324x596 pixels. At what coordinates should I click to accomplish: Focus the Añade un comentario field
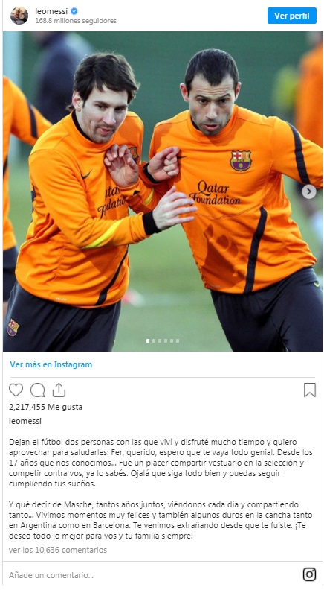tap(152, 574)
